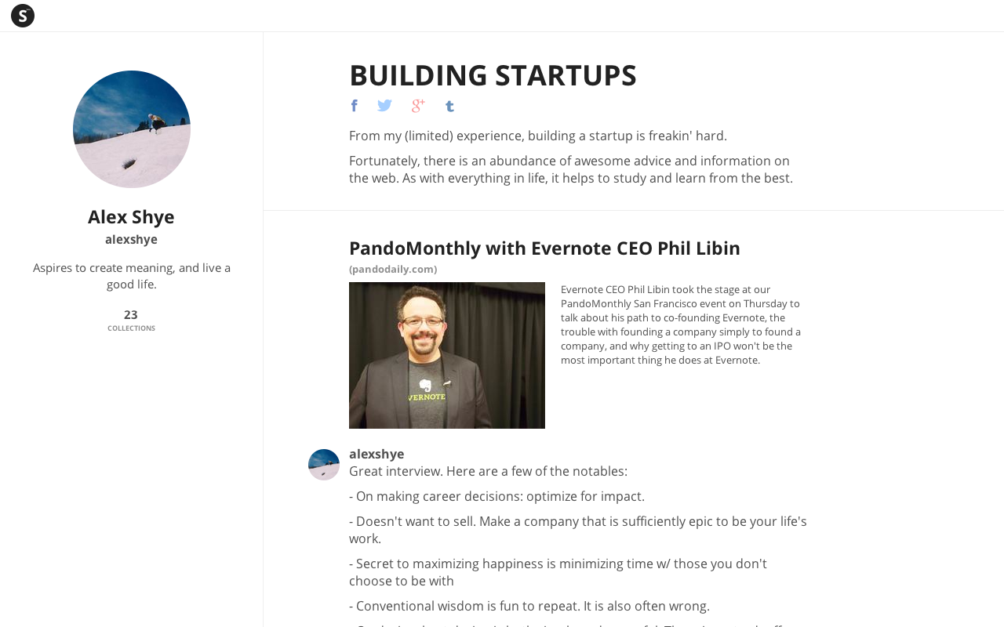Click the Building Startups collection title
Image resolution: width=1004 pixels, height=627 pixels.
point(493,75)
